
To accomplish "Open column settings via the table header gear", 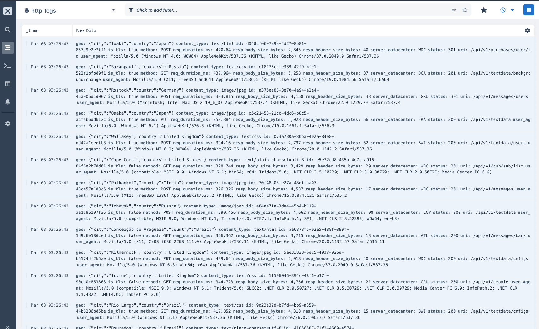I will click(x=527, y=31).
